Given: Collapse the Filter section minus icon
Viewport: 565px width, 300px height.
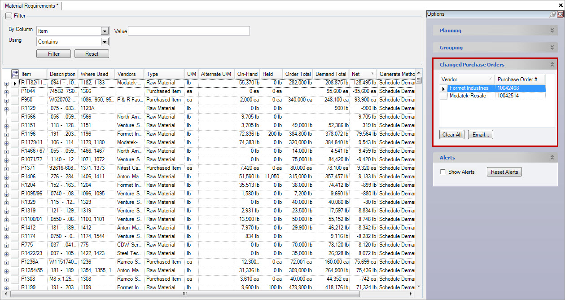Looking at the screenshot, I should pyautogui.click(x=9, y=16).
